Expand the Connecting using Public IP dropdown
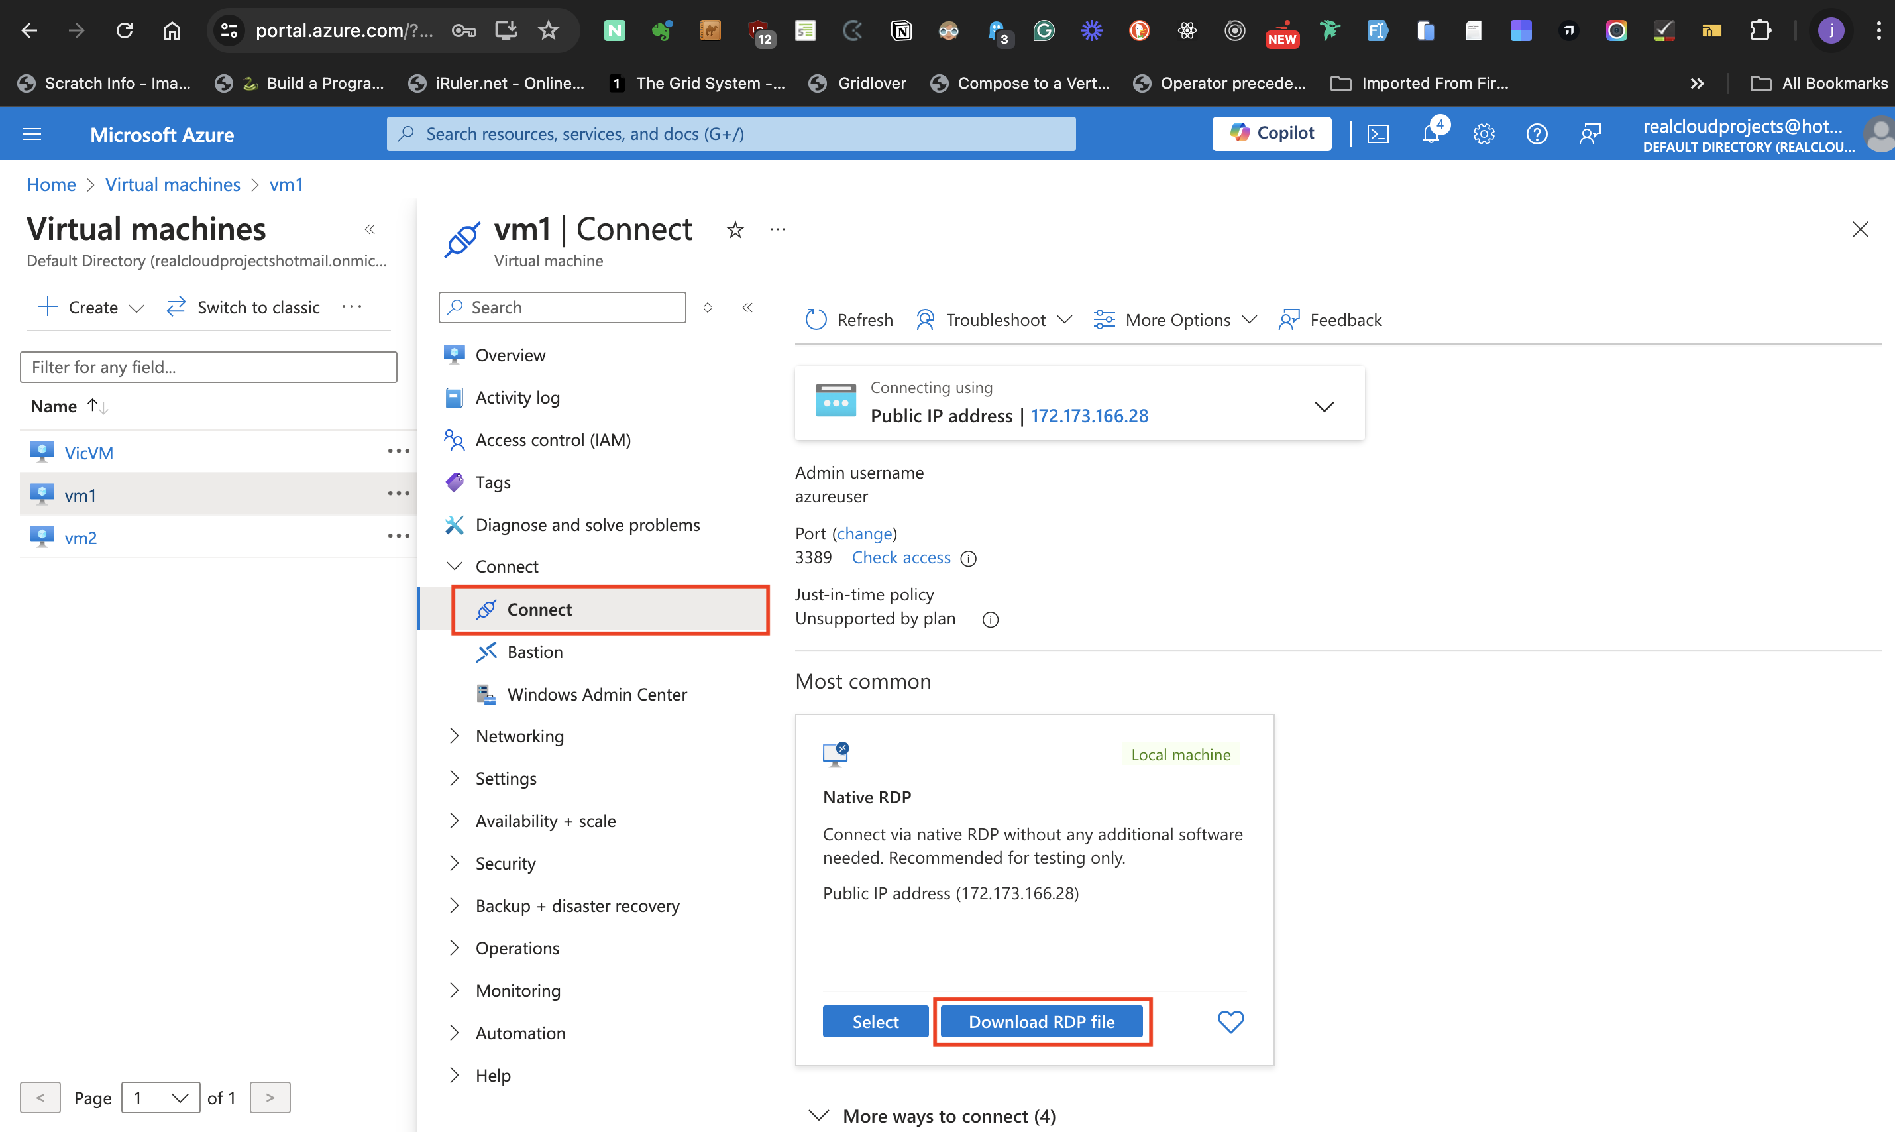The image size is (1895, 1132). pos(1324,406)
